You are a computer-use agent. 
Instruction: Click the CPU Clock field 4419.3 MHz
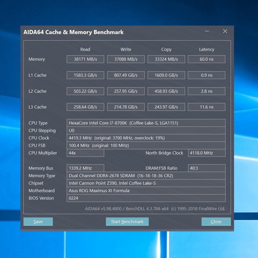tap(146, 138)
